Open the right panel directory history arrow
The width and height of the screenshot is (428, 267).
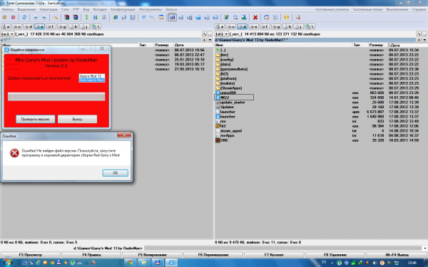point(424,40)
